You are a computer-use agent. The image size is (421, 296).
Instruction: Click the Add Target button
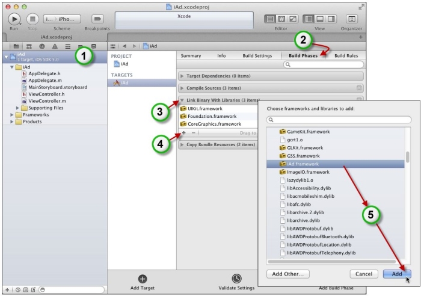point(143,282)
